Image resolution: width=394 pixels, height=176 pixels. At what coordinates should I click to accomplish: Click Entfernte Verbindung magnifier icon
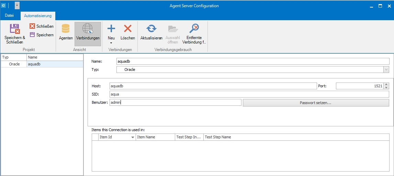[194, 29]
